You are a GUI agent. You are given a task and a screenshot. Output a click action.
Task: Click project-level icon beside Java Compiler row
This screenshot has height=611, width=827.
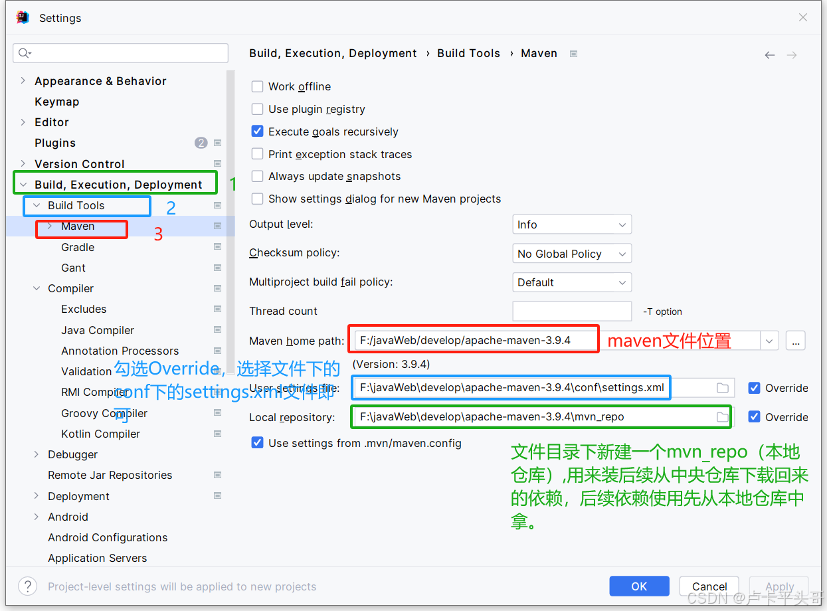click(x=217, y=330)
